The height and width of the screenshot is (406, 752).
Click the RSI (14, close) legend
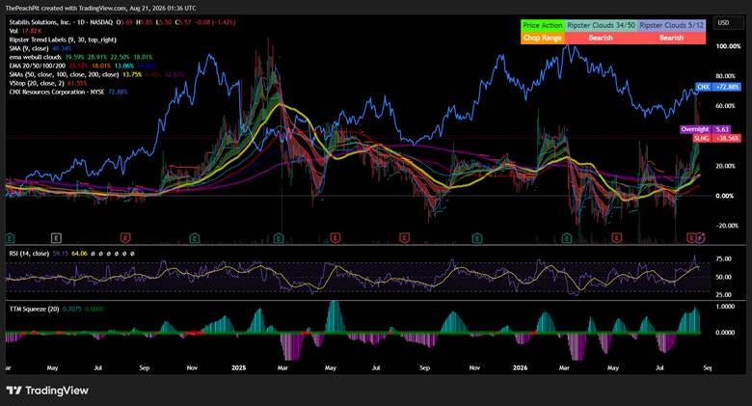(29, 253)
